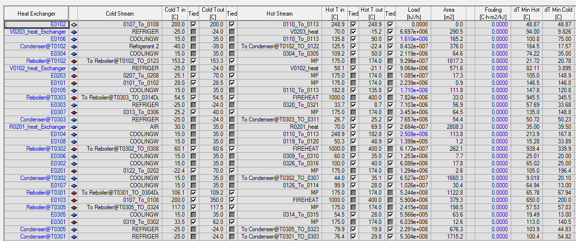
Task: Select the 0319_To_0302 cold stream cell
Action: pos(120,222)
